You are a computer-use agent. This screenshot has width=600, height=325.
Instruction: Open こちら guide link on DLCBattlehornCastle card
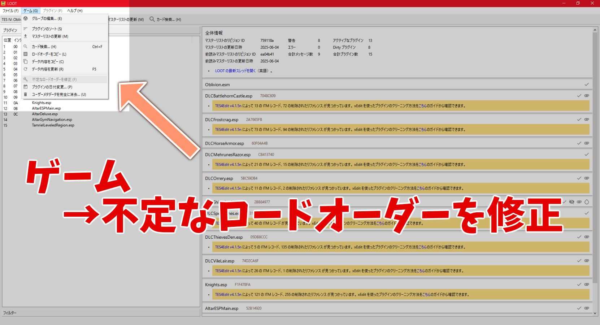(x=422, y=106)
